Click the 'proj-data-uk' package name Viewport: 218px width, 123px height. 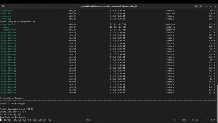click(x=9, y=90)
